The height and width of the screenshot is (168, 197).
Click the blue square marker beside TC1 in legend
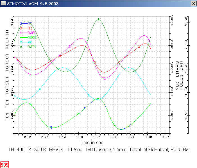(x=21, y=23)
